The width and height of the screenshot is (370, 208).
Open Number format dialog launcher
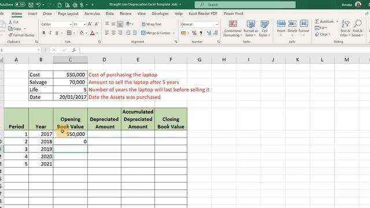tap(219, 42)
